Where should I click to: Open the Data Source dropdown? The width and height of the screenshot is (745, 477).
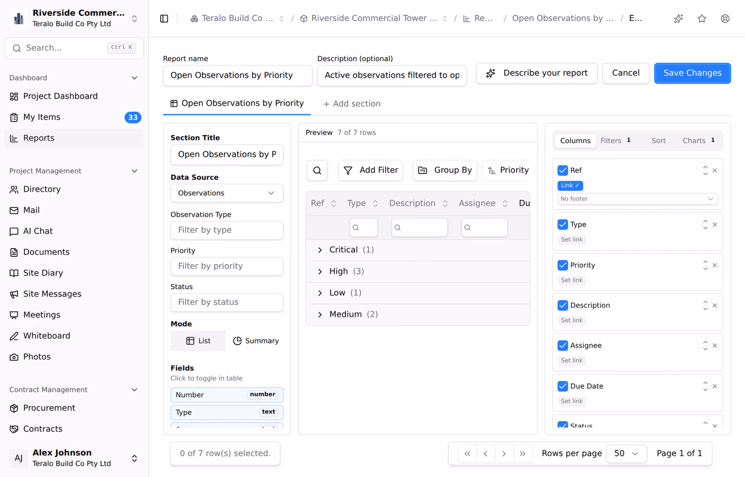click(227, 193)
